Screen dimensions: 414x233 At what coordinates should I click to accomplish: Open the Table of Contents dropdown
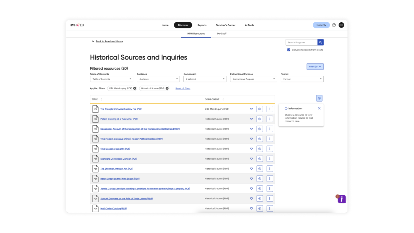tap(112, 79)
